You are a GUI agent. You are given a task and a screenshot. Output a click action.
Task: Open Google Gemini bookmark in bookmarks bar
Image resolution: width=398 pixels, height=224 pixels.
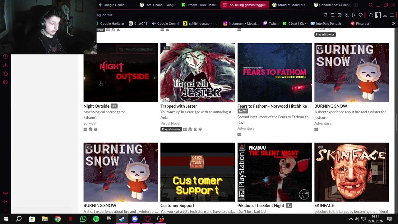[x=165, y=24]
